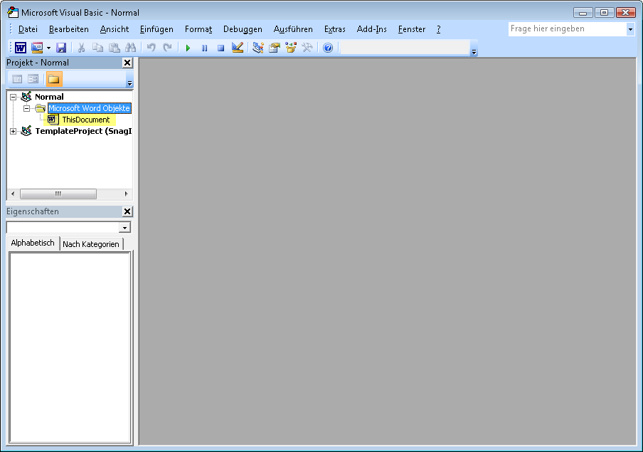Open the Object Browser icon
643x452 pixels.
coord(291,48)
